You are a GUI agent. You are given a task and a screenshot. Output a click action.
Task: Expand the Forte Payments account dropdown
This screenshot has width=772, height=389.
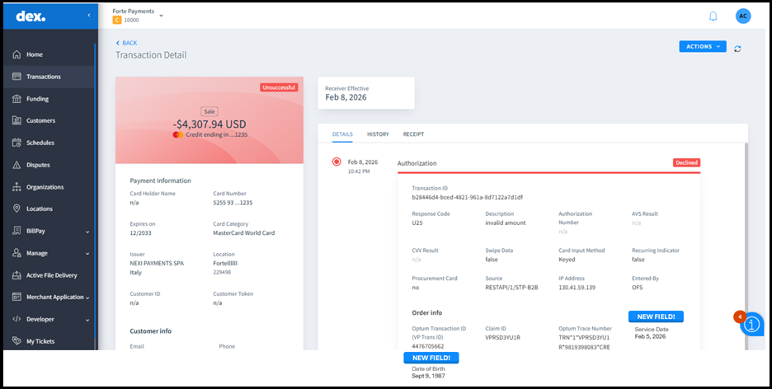click(x=161, y=15)
